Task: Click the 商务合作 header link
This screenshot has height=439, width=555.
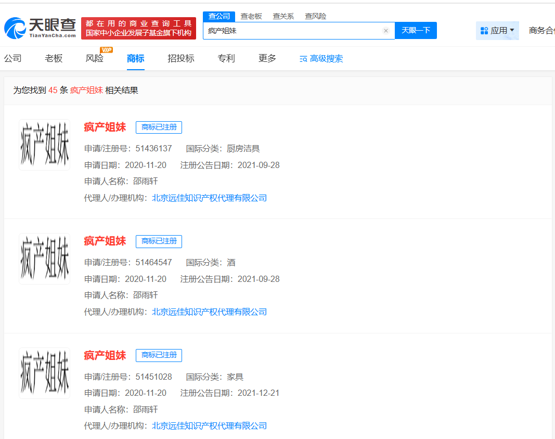Action: pos(541,31)
